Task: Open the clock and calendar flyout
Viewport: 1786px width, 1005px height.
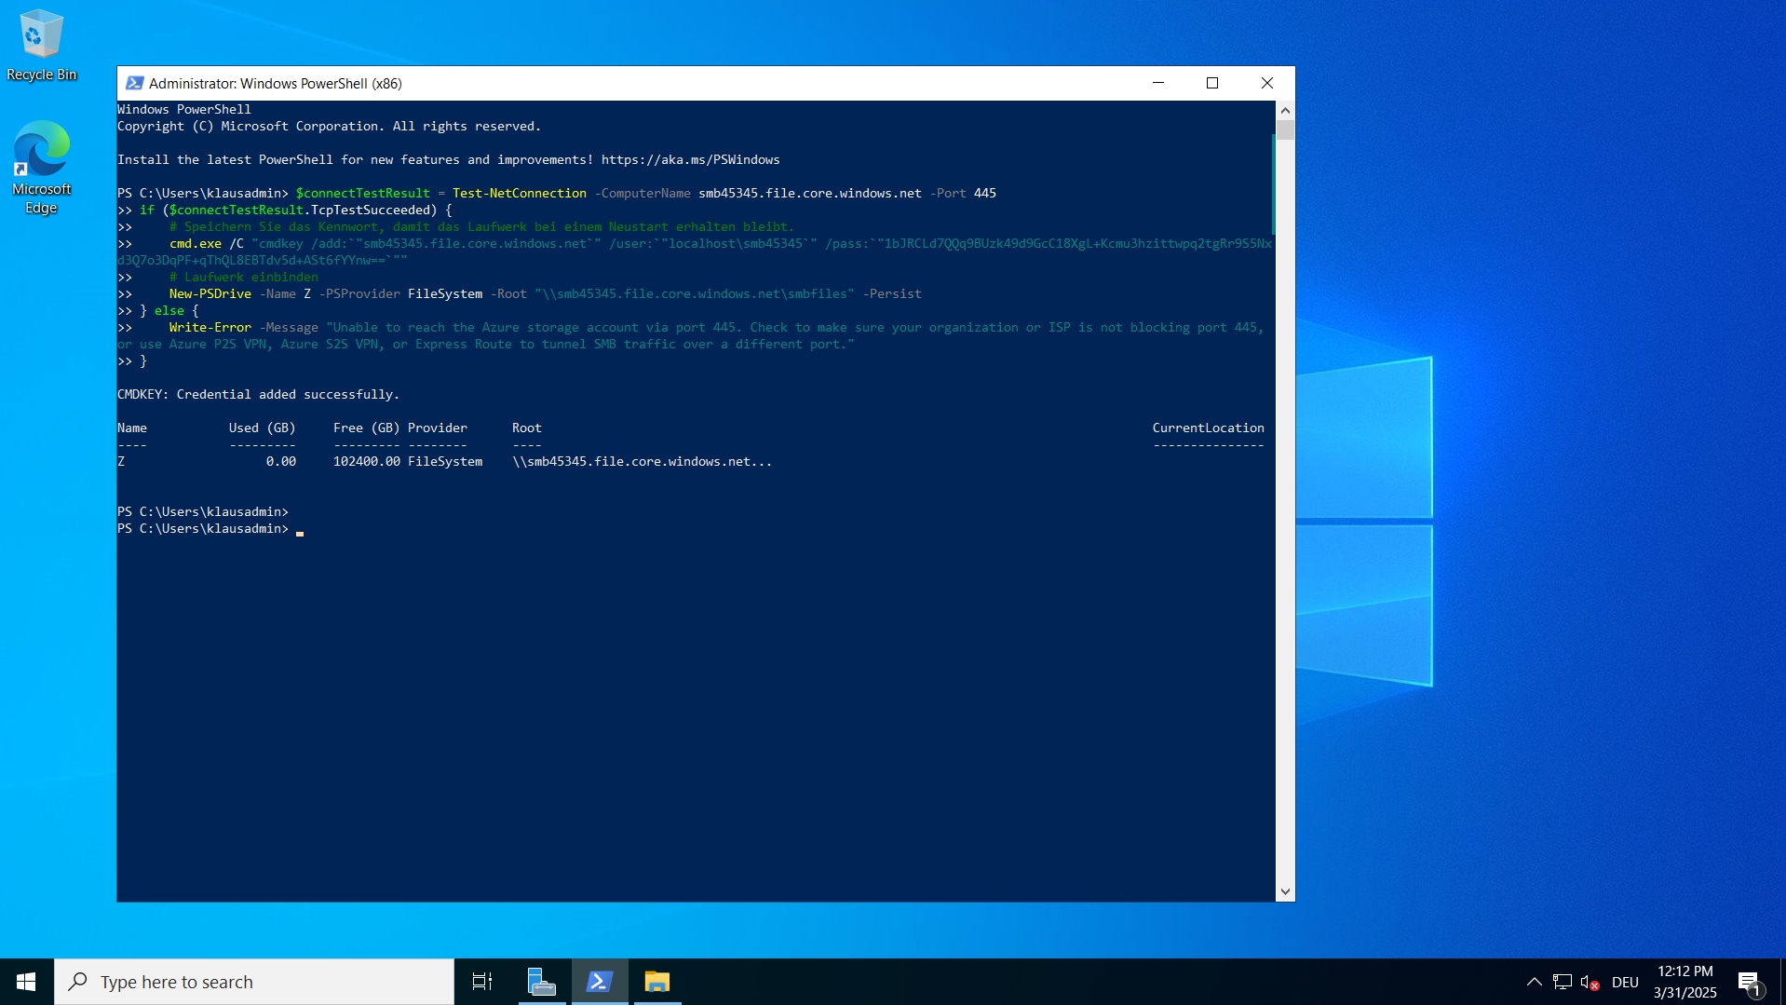Action: click(1685, 982)
